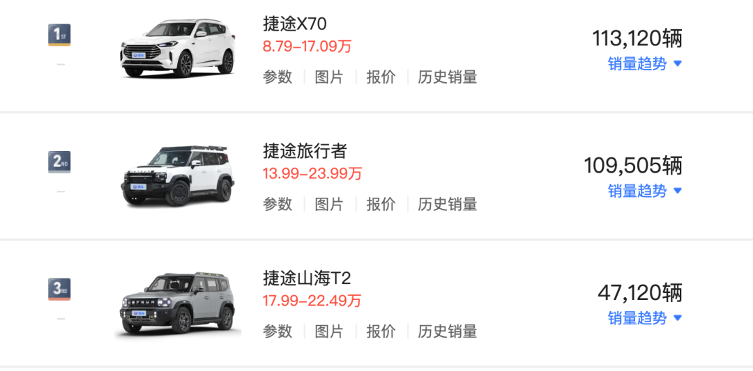Viewport: 753px width, 371px height.
Task: Expand 销量趋势 for 捷途旅行者
Action: (x=645, y=191)
